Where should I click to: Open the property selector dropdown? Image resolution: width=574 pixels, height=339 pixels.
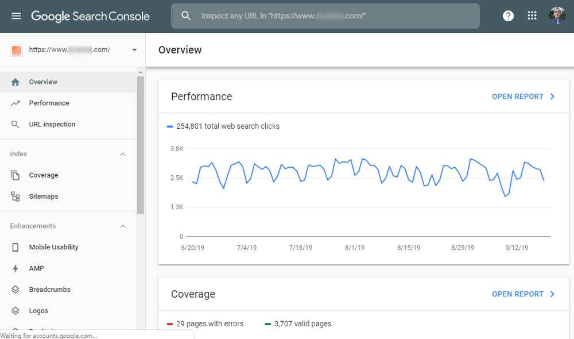[x=134, y=50]
